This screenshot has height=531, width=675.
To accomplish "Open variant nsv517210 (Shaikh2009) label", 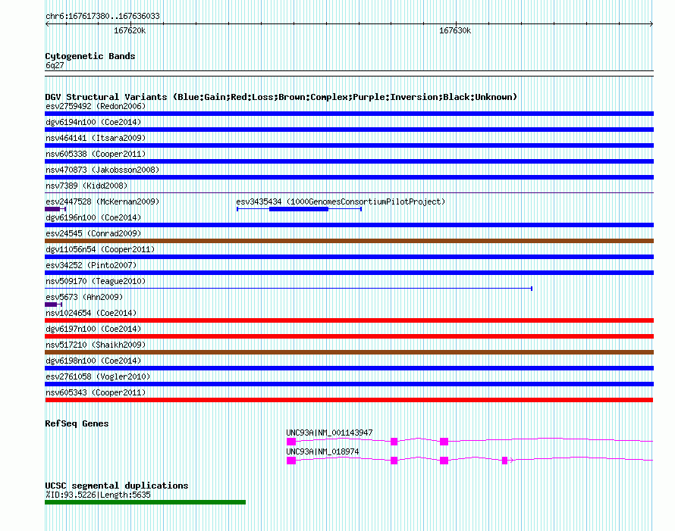I will coord(96,345).
